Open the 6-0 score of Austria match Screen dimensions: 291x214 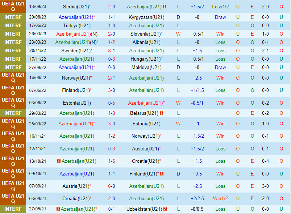pyautogui.click(x=112, y=186)
